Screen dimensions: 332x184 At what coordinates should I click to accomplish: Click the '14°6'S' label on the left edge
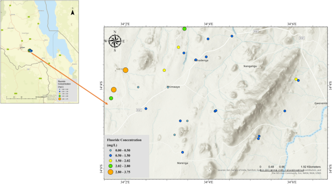[101, 169]
